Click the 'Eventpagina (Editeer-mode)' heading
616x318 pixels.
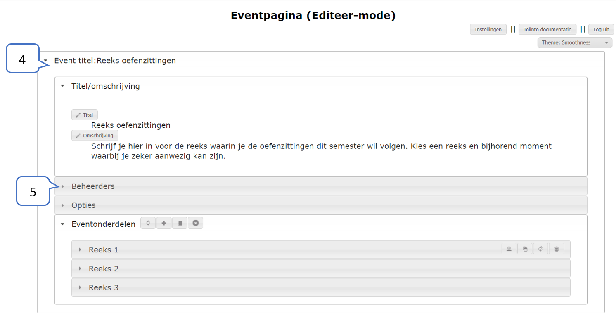313,16
